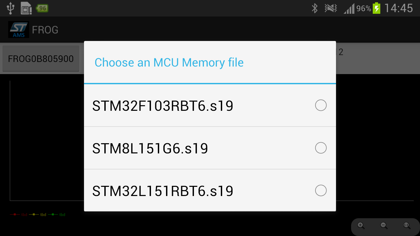The height and width of the screenshot is (236, 420).
Task: Tap the vibrate mode status icon
Action: coord(331,8)
